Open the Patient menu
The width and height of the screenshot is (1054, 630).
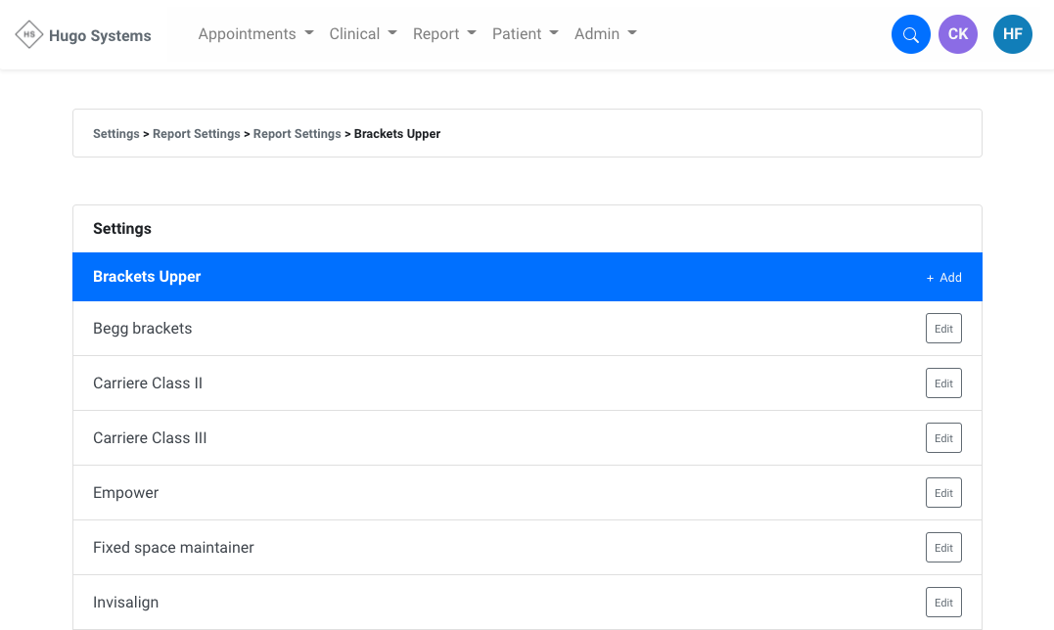tap(525, 34)
